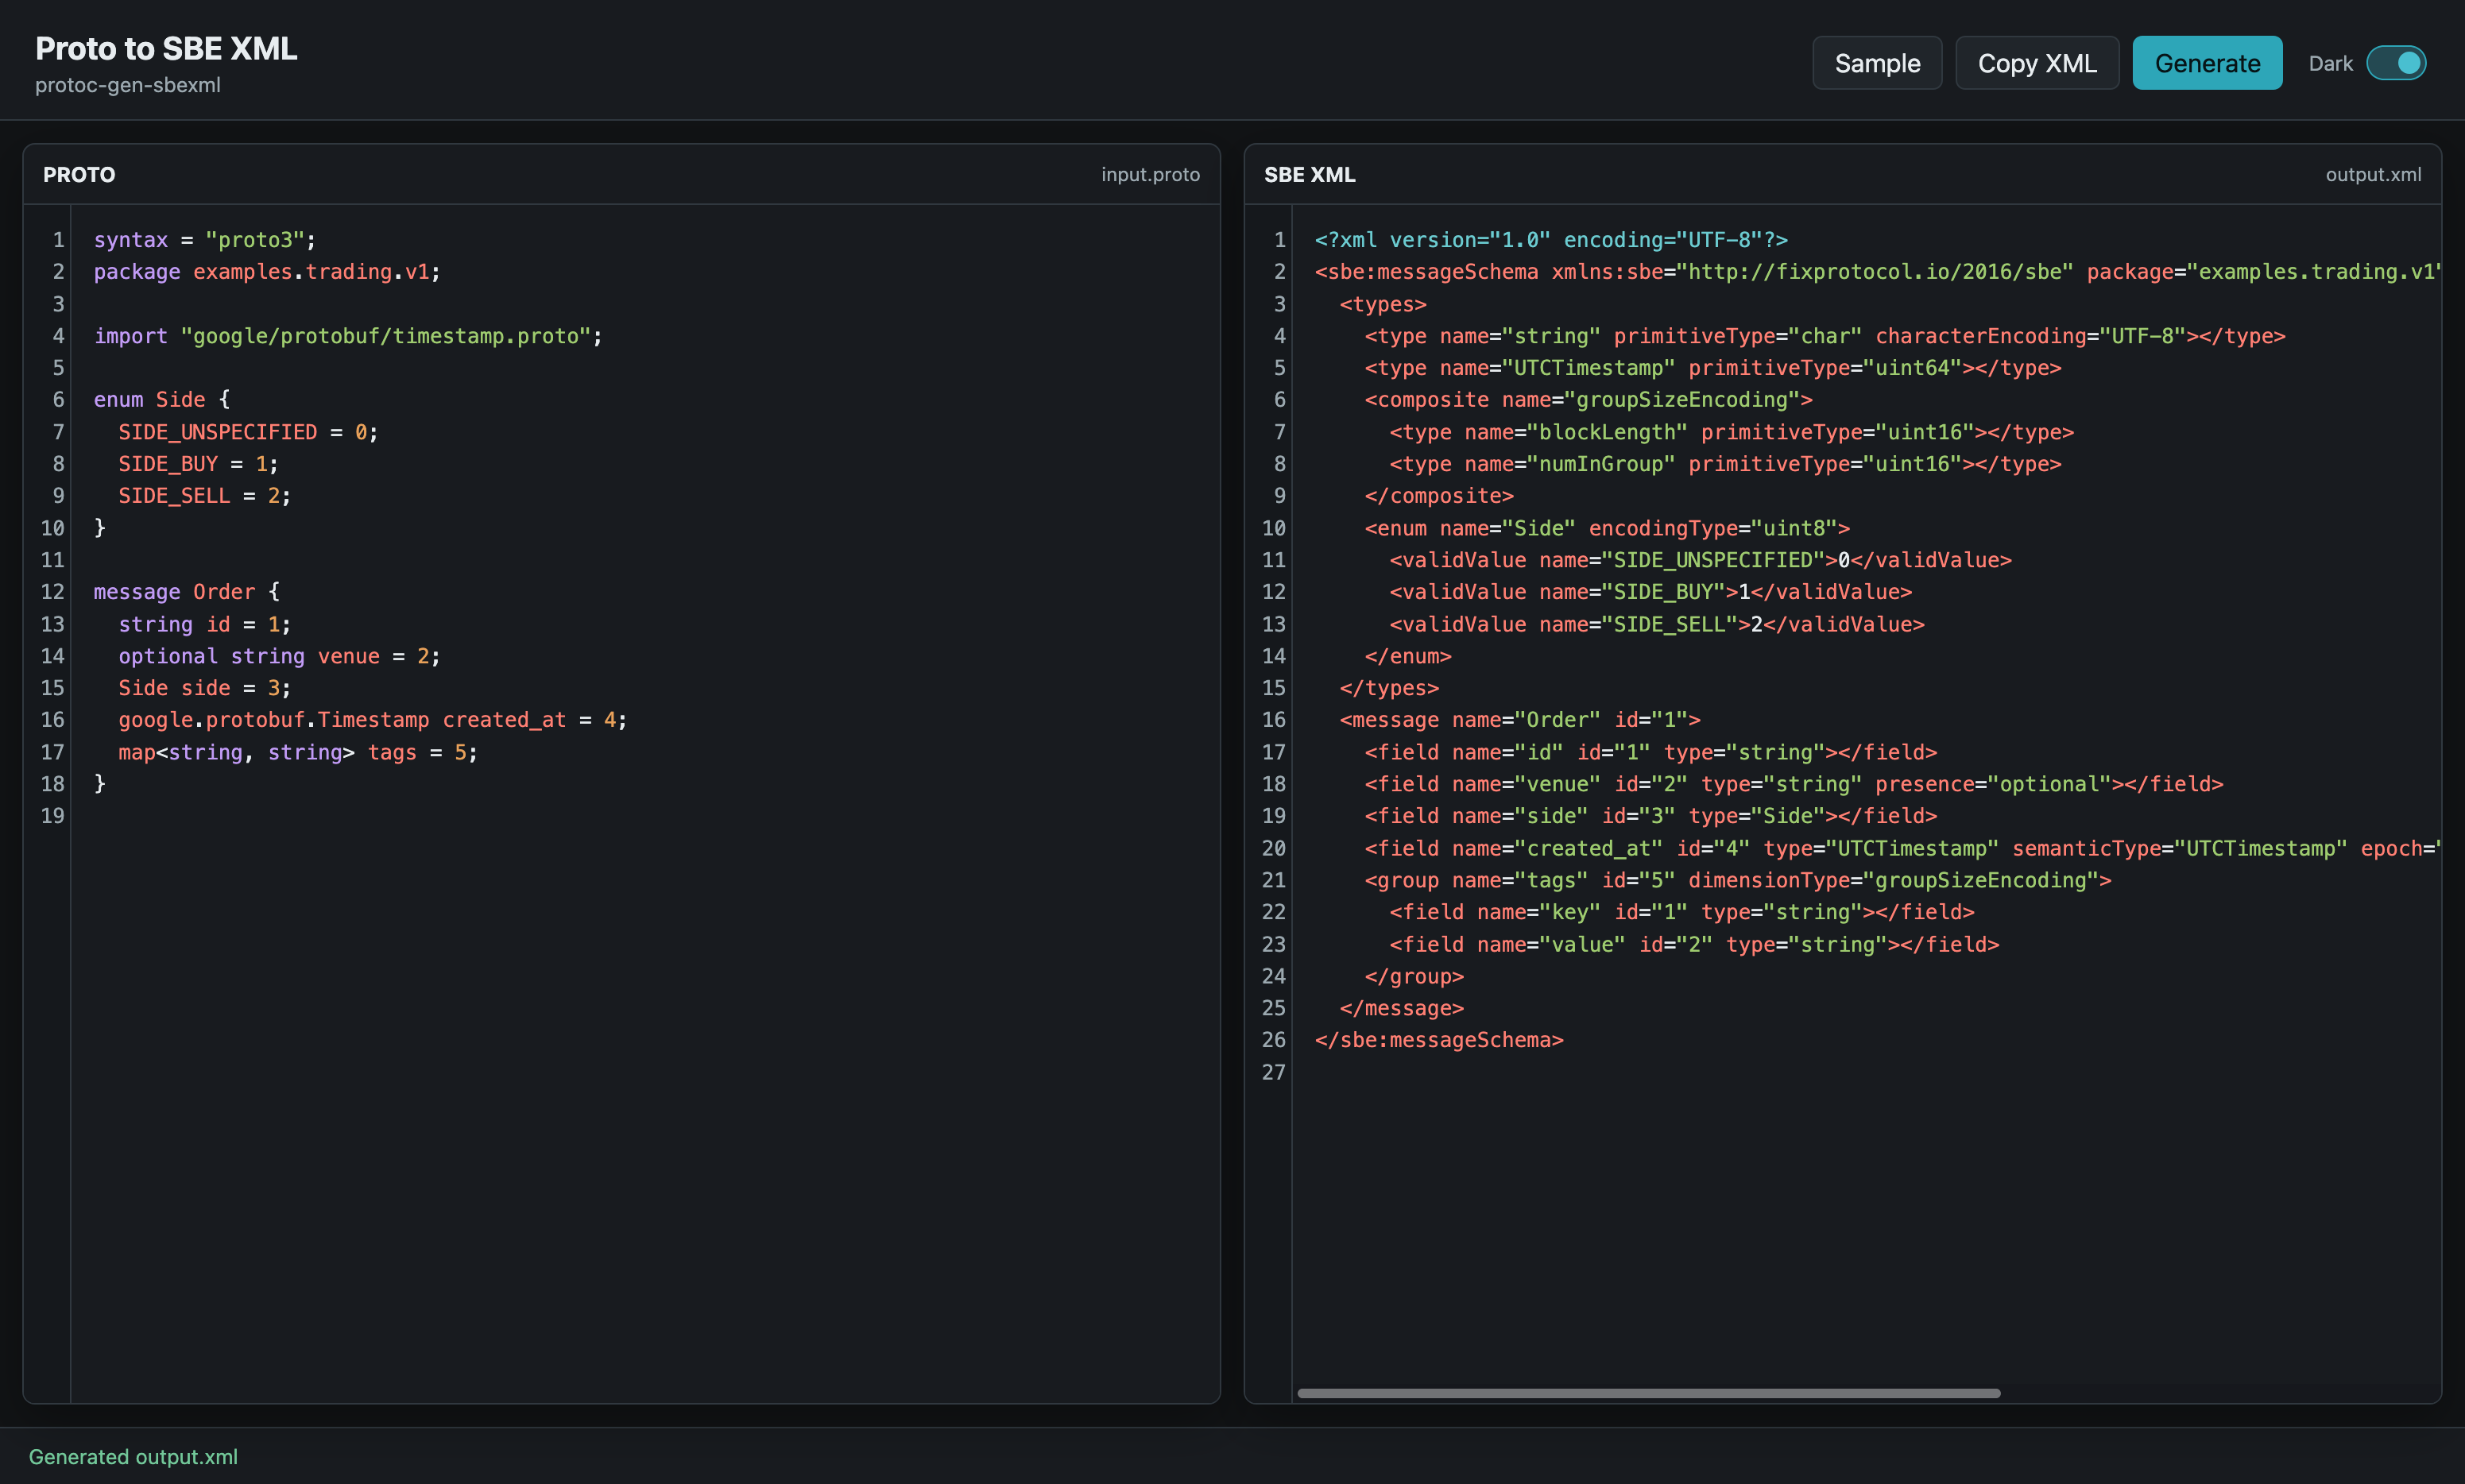Click the field name="venue" XML line
The image size is (2465, 1484).
tap(1794, 784)
